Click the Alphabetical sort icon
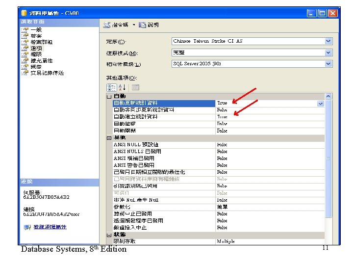Viewport: 353px width, 265px height. point(122,87)
